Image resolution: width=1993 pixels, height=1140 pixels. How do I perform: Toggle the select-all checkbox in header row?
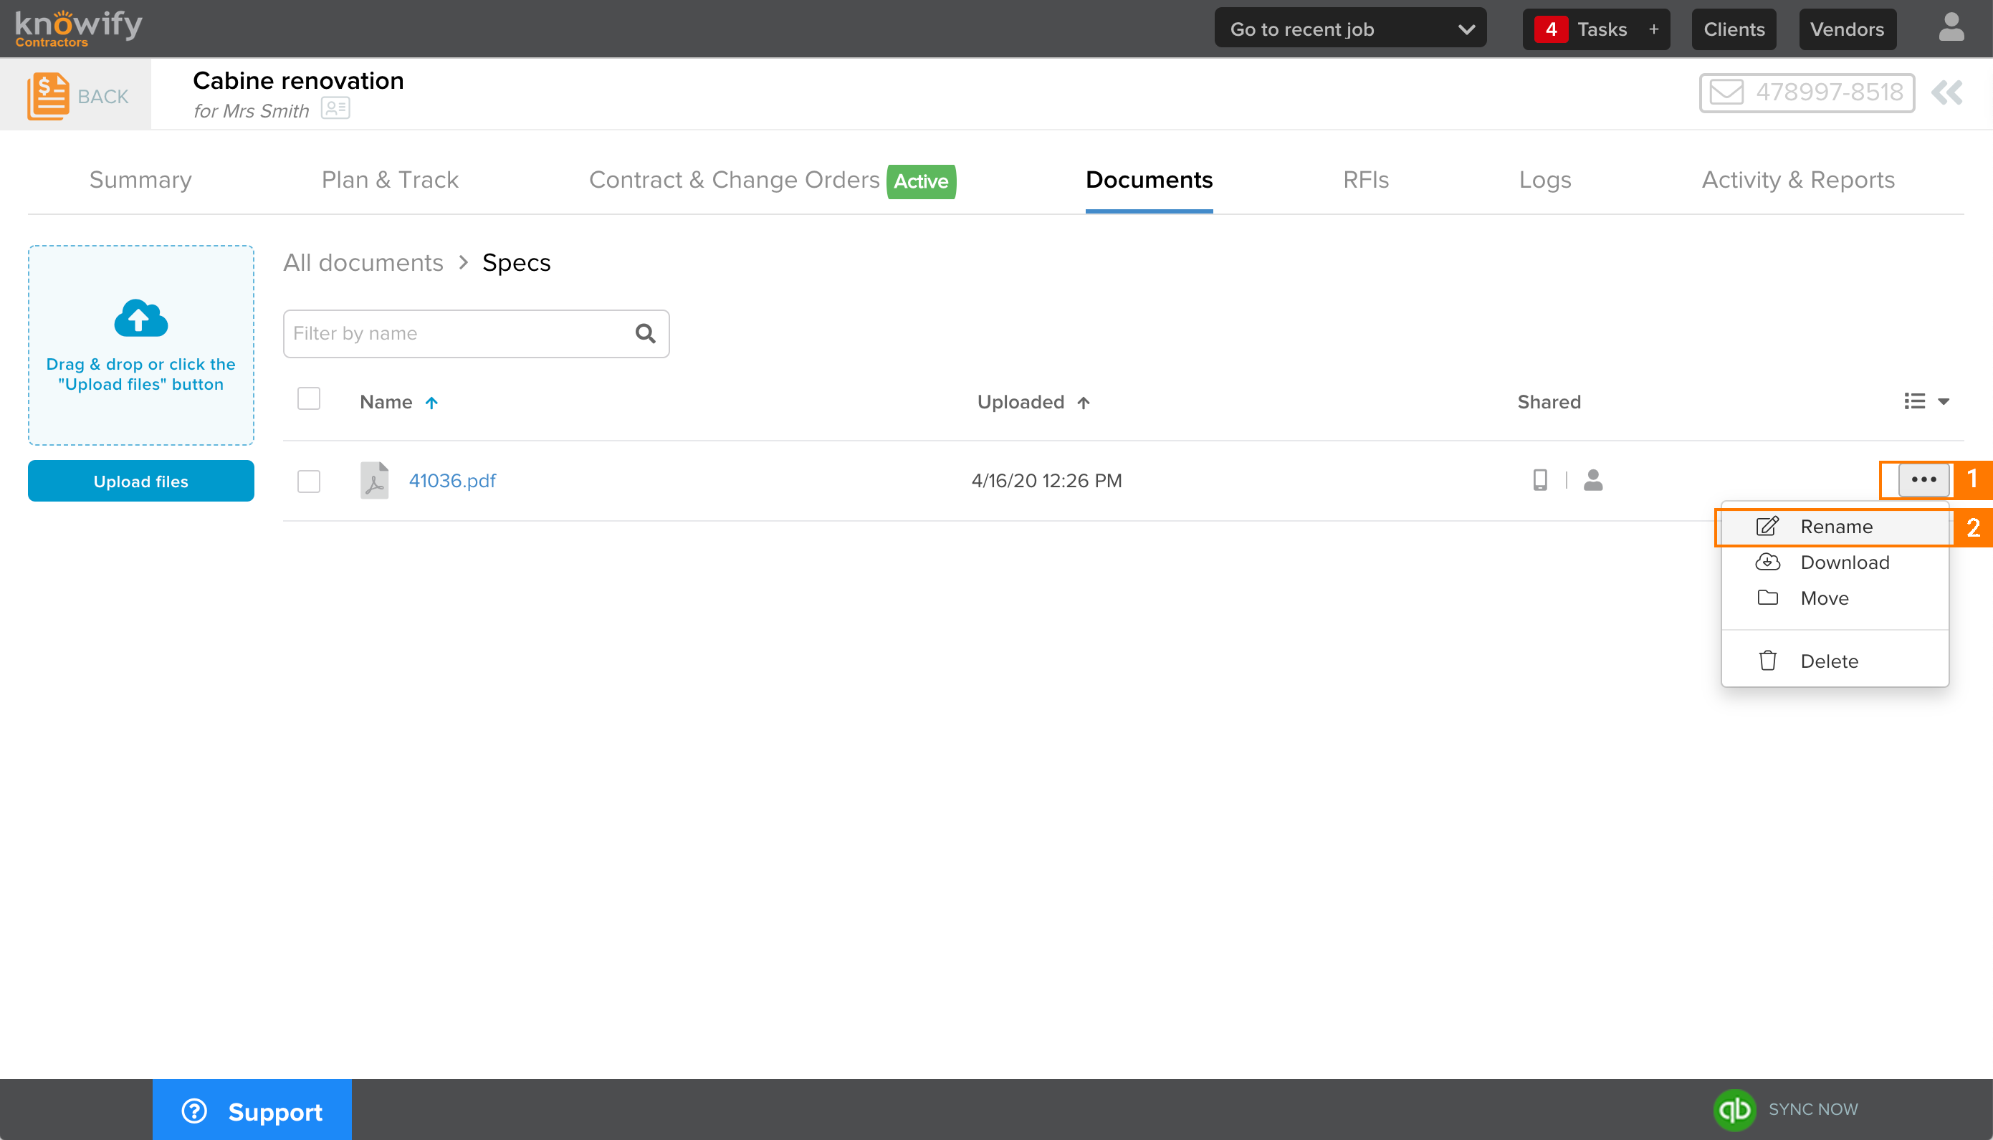307,398
